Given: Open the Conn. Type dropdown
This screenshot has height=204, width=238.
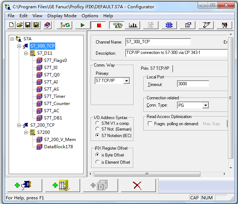Looking at the screenshot, I should pyautogui.click(x=205, y=105).
